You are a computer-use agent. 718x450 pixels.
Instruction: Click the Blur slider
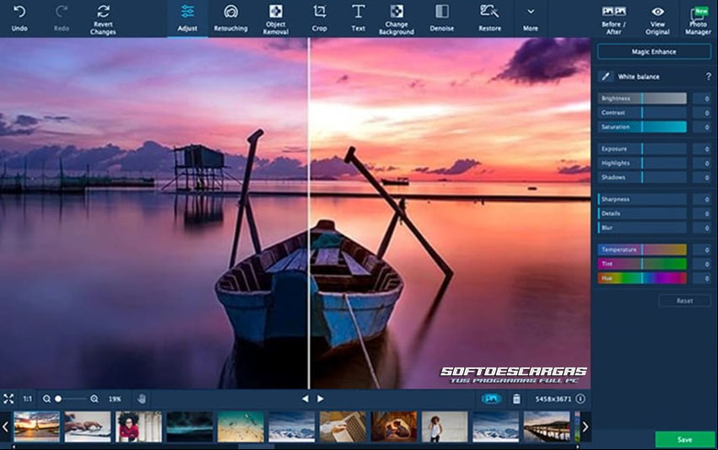[x=642, y=228]
